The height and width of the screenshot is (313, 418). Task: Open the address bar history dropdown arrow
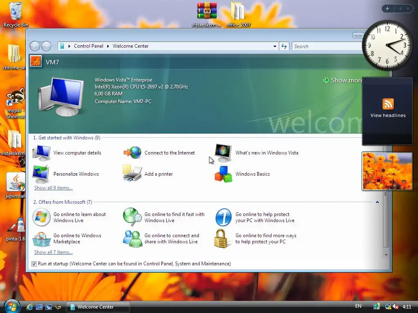pyautogui.click(x=275, y=46)
